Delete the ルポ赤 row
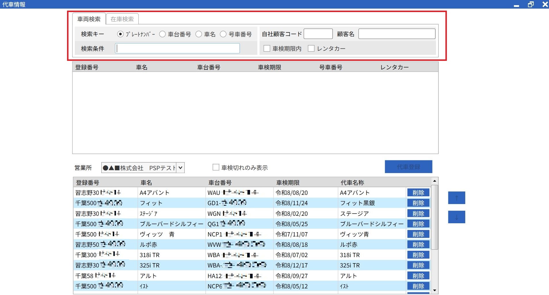The height and width of the screenshot is (295, 549). coord(418,244)
